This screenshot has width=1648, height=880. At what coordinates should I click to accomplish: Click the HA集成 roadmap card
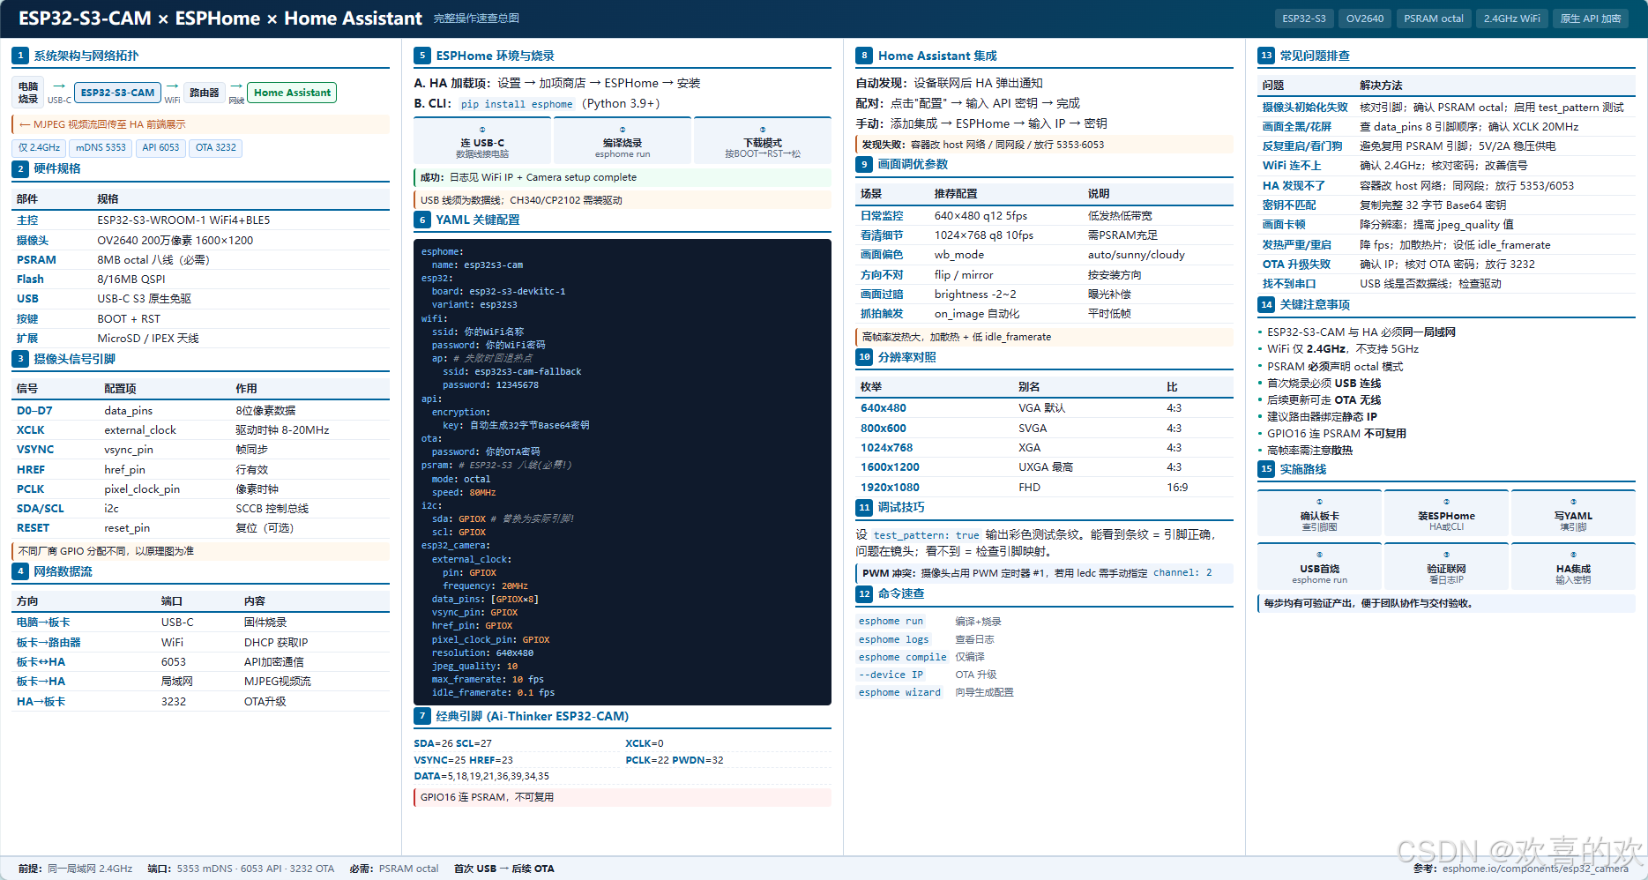1573,567
